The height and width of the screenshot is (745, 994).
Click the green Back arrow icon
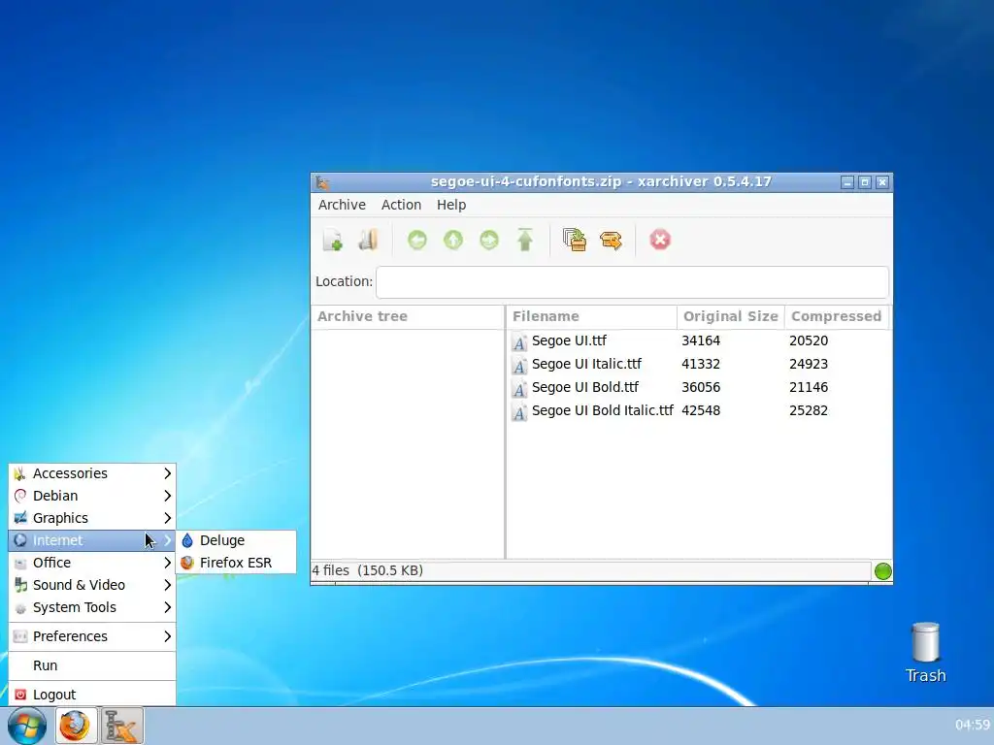tap(417, 241)
